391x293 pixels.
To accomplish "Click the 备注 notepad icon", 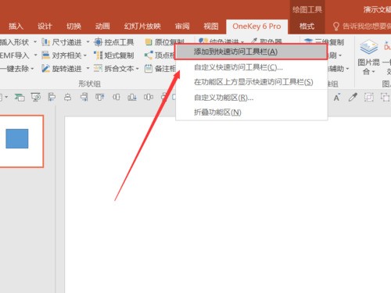I will pos(149,69).
